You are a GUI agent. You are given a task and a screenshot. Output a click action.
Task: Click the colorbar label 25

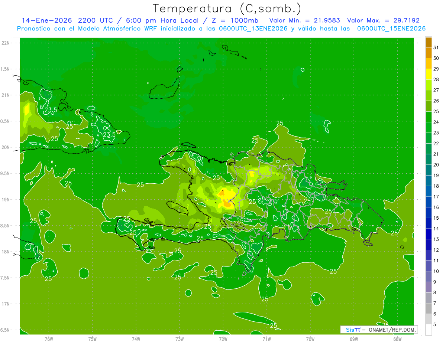click(x=436, y=111)
